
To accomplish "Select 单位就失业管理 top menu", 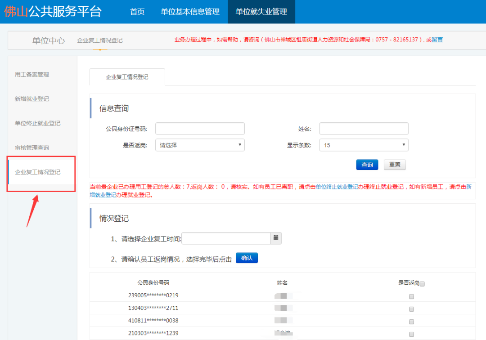I will pos(261,12).
